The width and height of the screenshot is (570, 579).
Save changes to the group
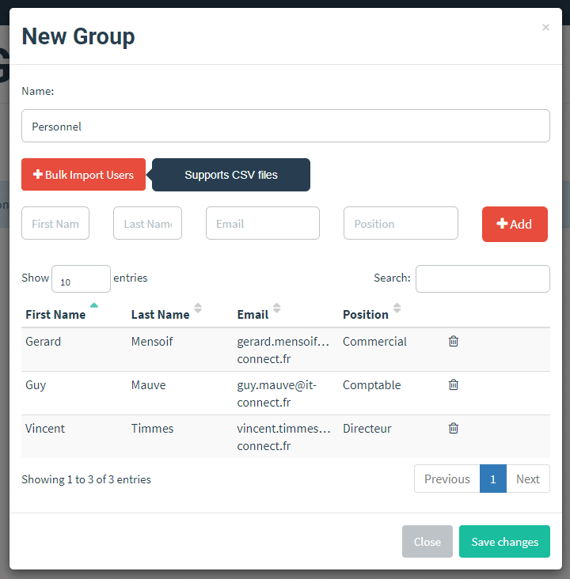[504, 542]
